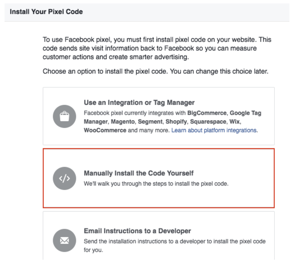Choose "Manually Install the Code Yourself" heading
This screenshot has height=274, width=302.
pyautogui.click(x=139, y=173)
